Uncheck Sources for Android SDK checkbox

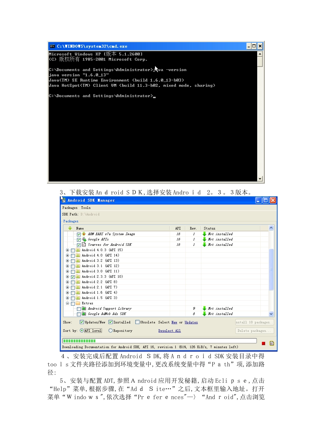click(x=79, y=245)
